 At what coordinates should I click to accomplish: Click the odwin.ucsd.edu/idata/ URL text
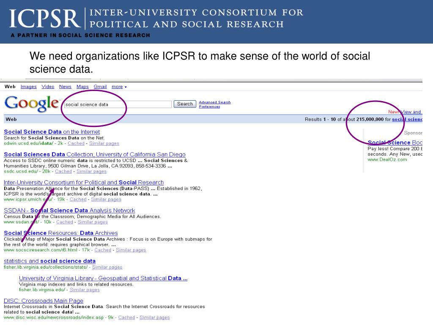[x=28, y=143]
